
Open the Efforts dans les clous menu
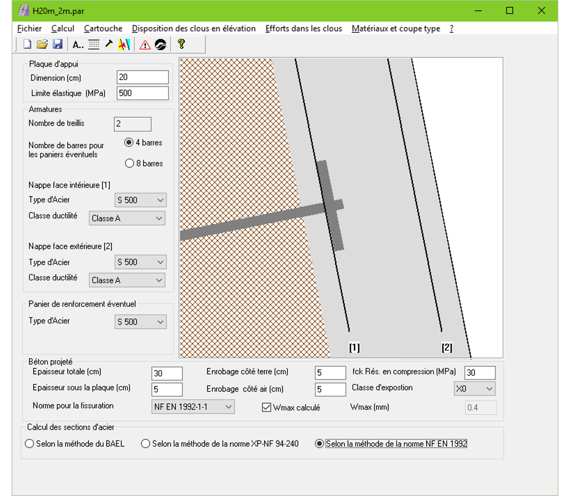coord(304,29)
